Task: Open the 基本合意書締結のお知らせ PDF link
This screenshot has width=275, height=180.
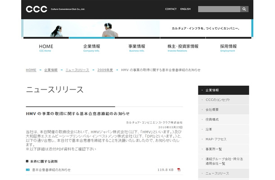Action: [51, 170]
